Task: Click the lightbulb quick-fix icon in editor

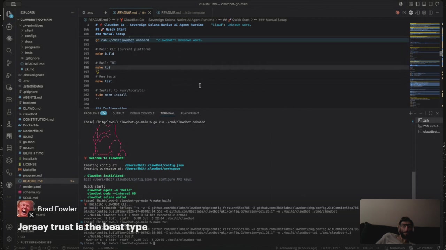Action: pyautogui.click(x=98, y=72)
